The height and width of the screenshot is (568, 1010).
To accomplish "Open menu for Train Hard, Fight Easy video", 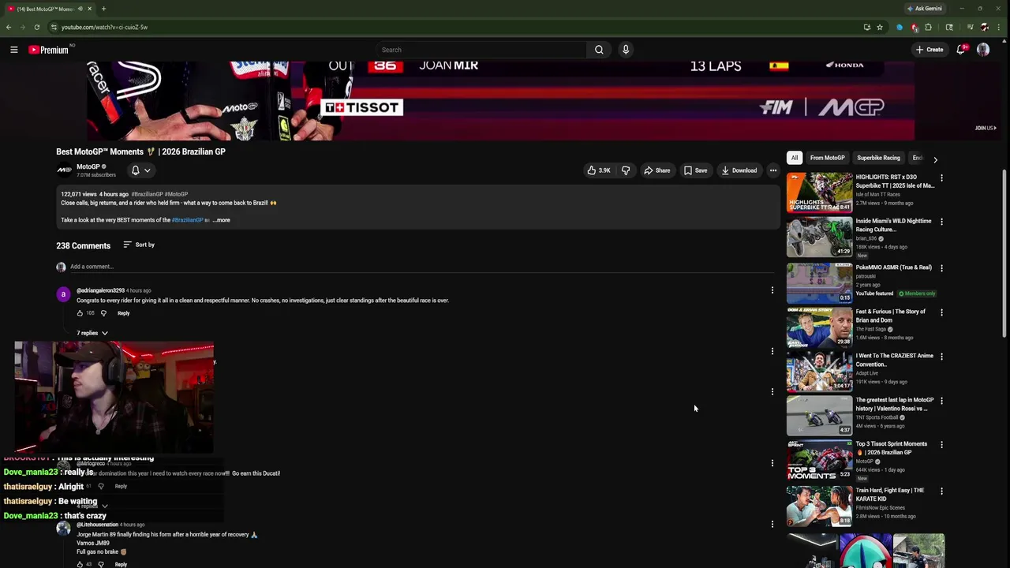I will click(x=941, y=491).
